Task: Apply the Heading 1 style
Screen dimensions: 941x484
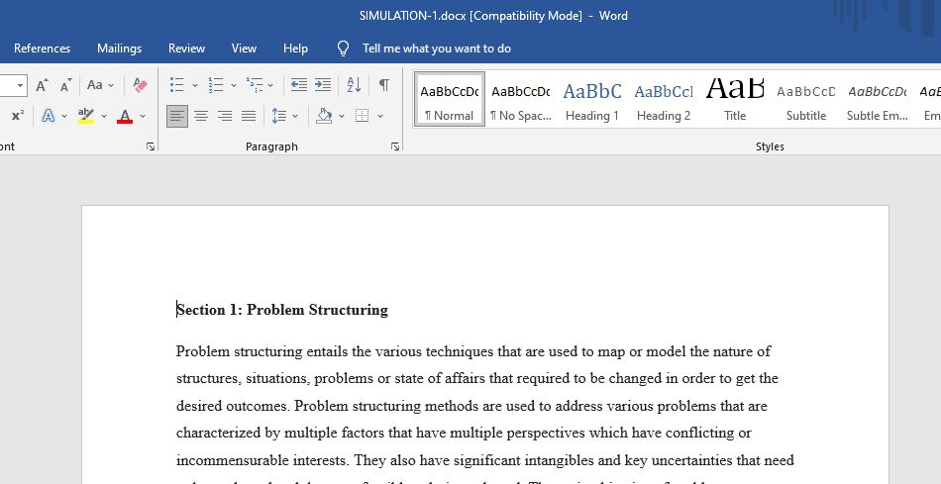Action: pos(591,100)
